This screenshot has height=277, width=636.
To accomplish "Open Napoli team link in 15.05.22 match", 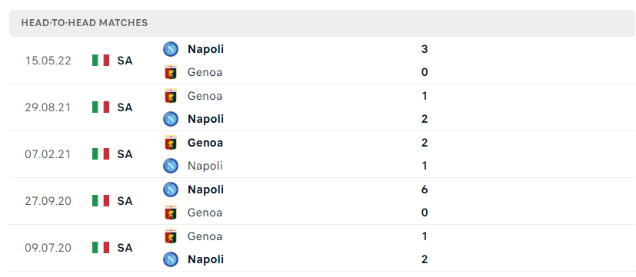I will coord(205,49).
